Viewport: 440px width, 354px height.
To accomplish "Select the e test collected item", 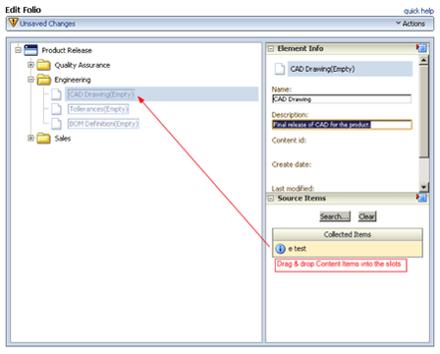I will coord(348,249).
